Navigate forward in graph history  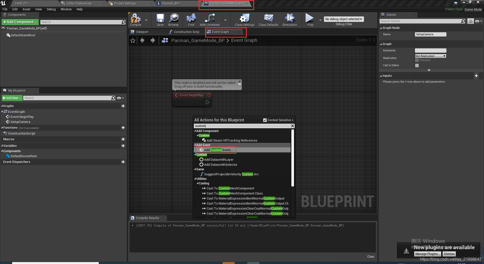(x=153, y=40)
